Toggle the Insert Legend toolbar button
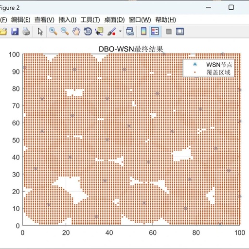 [x=155, y=32]
